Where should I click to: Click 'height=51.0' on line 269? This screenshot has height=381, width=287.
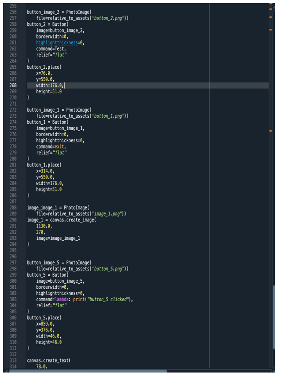click(x=49, y=92)
